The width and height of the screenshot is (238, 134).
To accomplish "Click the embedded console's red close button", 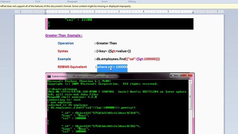I will tap(187, 75).
